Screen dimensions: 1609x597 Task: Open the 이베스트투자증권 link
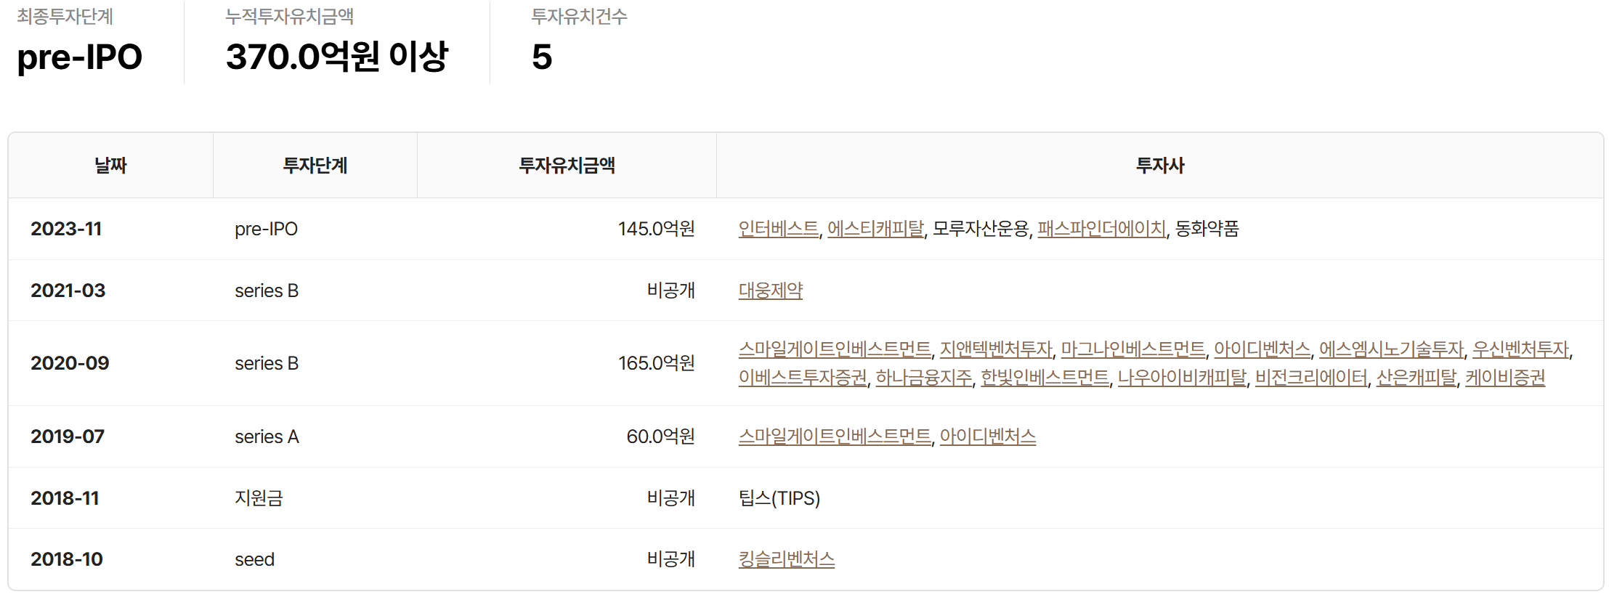pos(803,378)
